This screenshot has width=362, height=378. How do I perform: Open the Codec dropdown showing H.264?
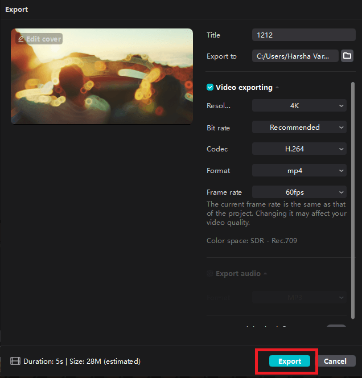(299, 149)
